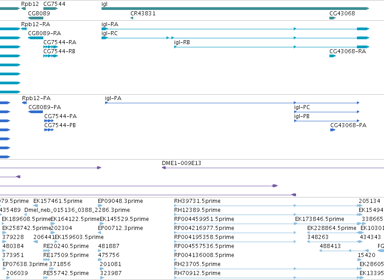
Task: Click protein label Rpb12-PA
Action: [x=37, y=98]
